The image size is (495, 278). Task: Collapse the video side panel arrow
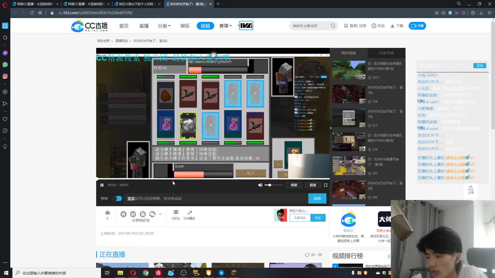330,128
